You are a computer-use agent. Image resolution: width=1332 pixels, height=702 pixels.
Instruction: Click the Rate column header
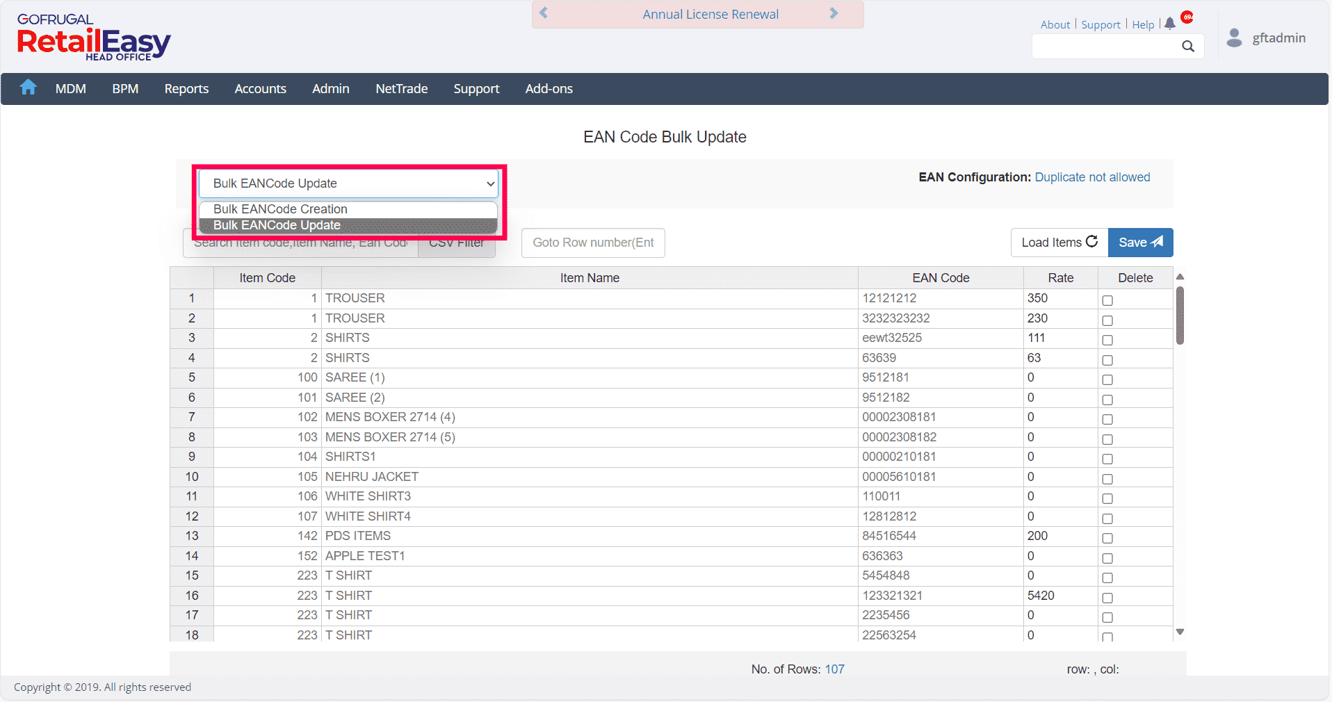[x=1061, y=278]
